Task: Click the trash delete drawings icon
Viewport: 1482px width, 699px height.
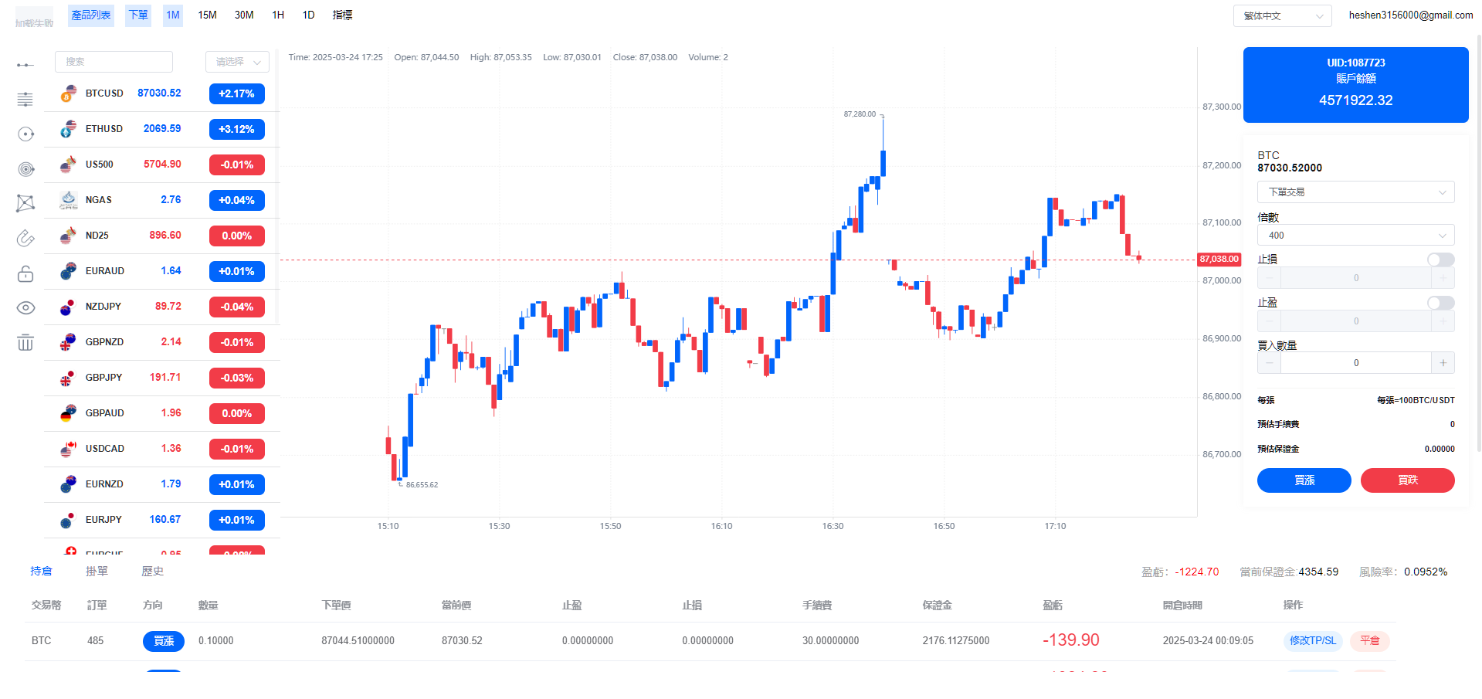Action: point(25,342)
